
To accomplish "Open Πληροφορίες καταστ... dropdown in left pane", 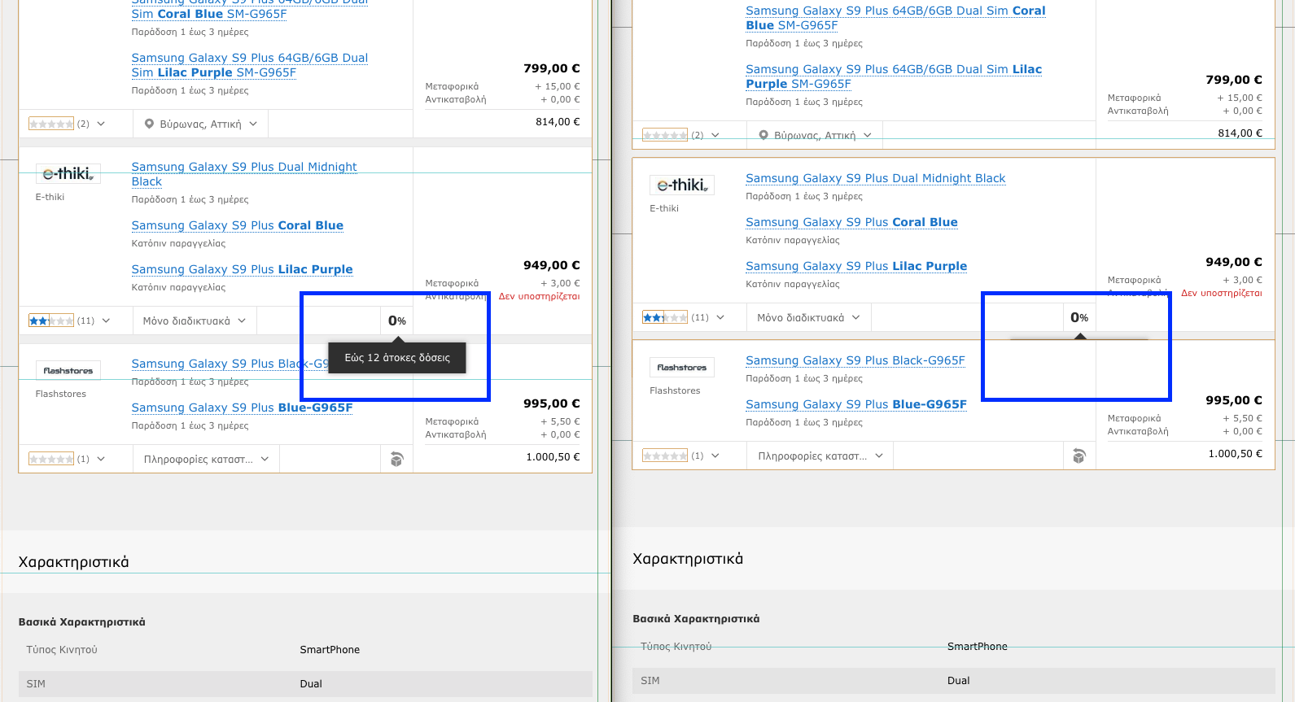I will (x=207, y=459).
